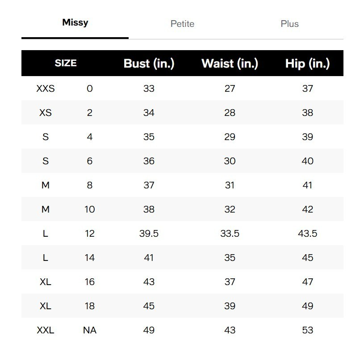364x345 pixels.
Task: Click the Bust (in.) column header
Action: tap(149, 63)
